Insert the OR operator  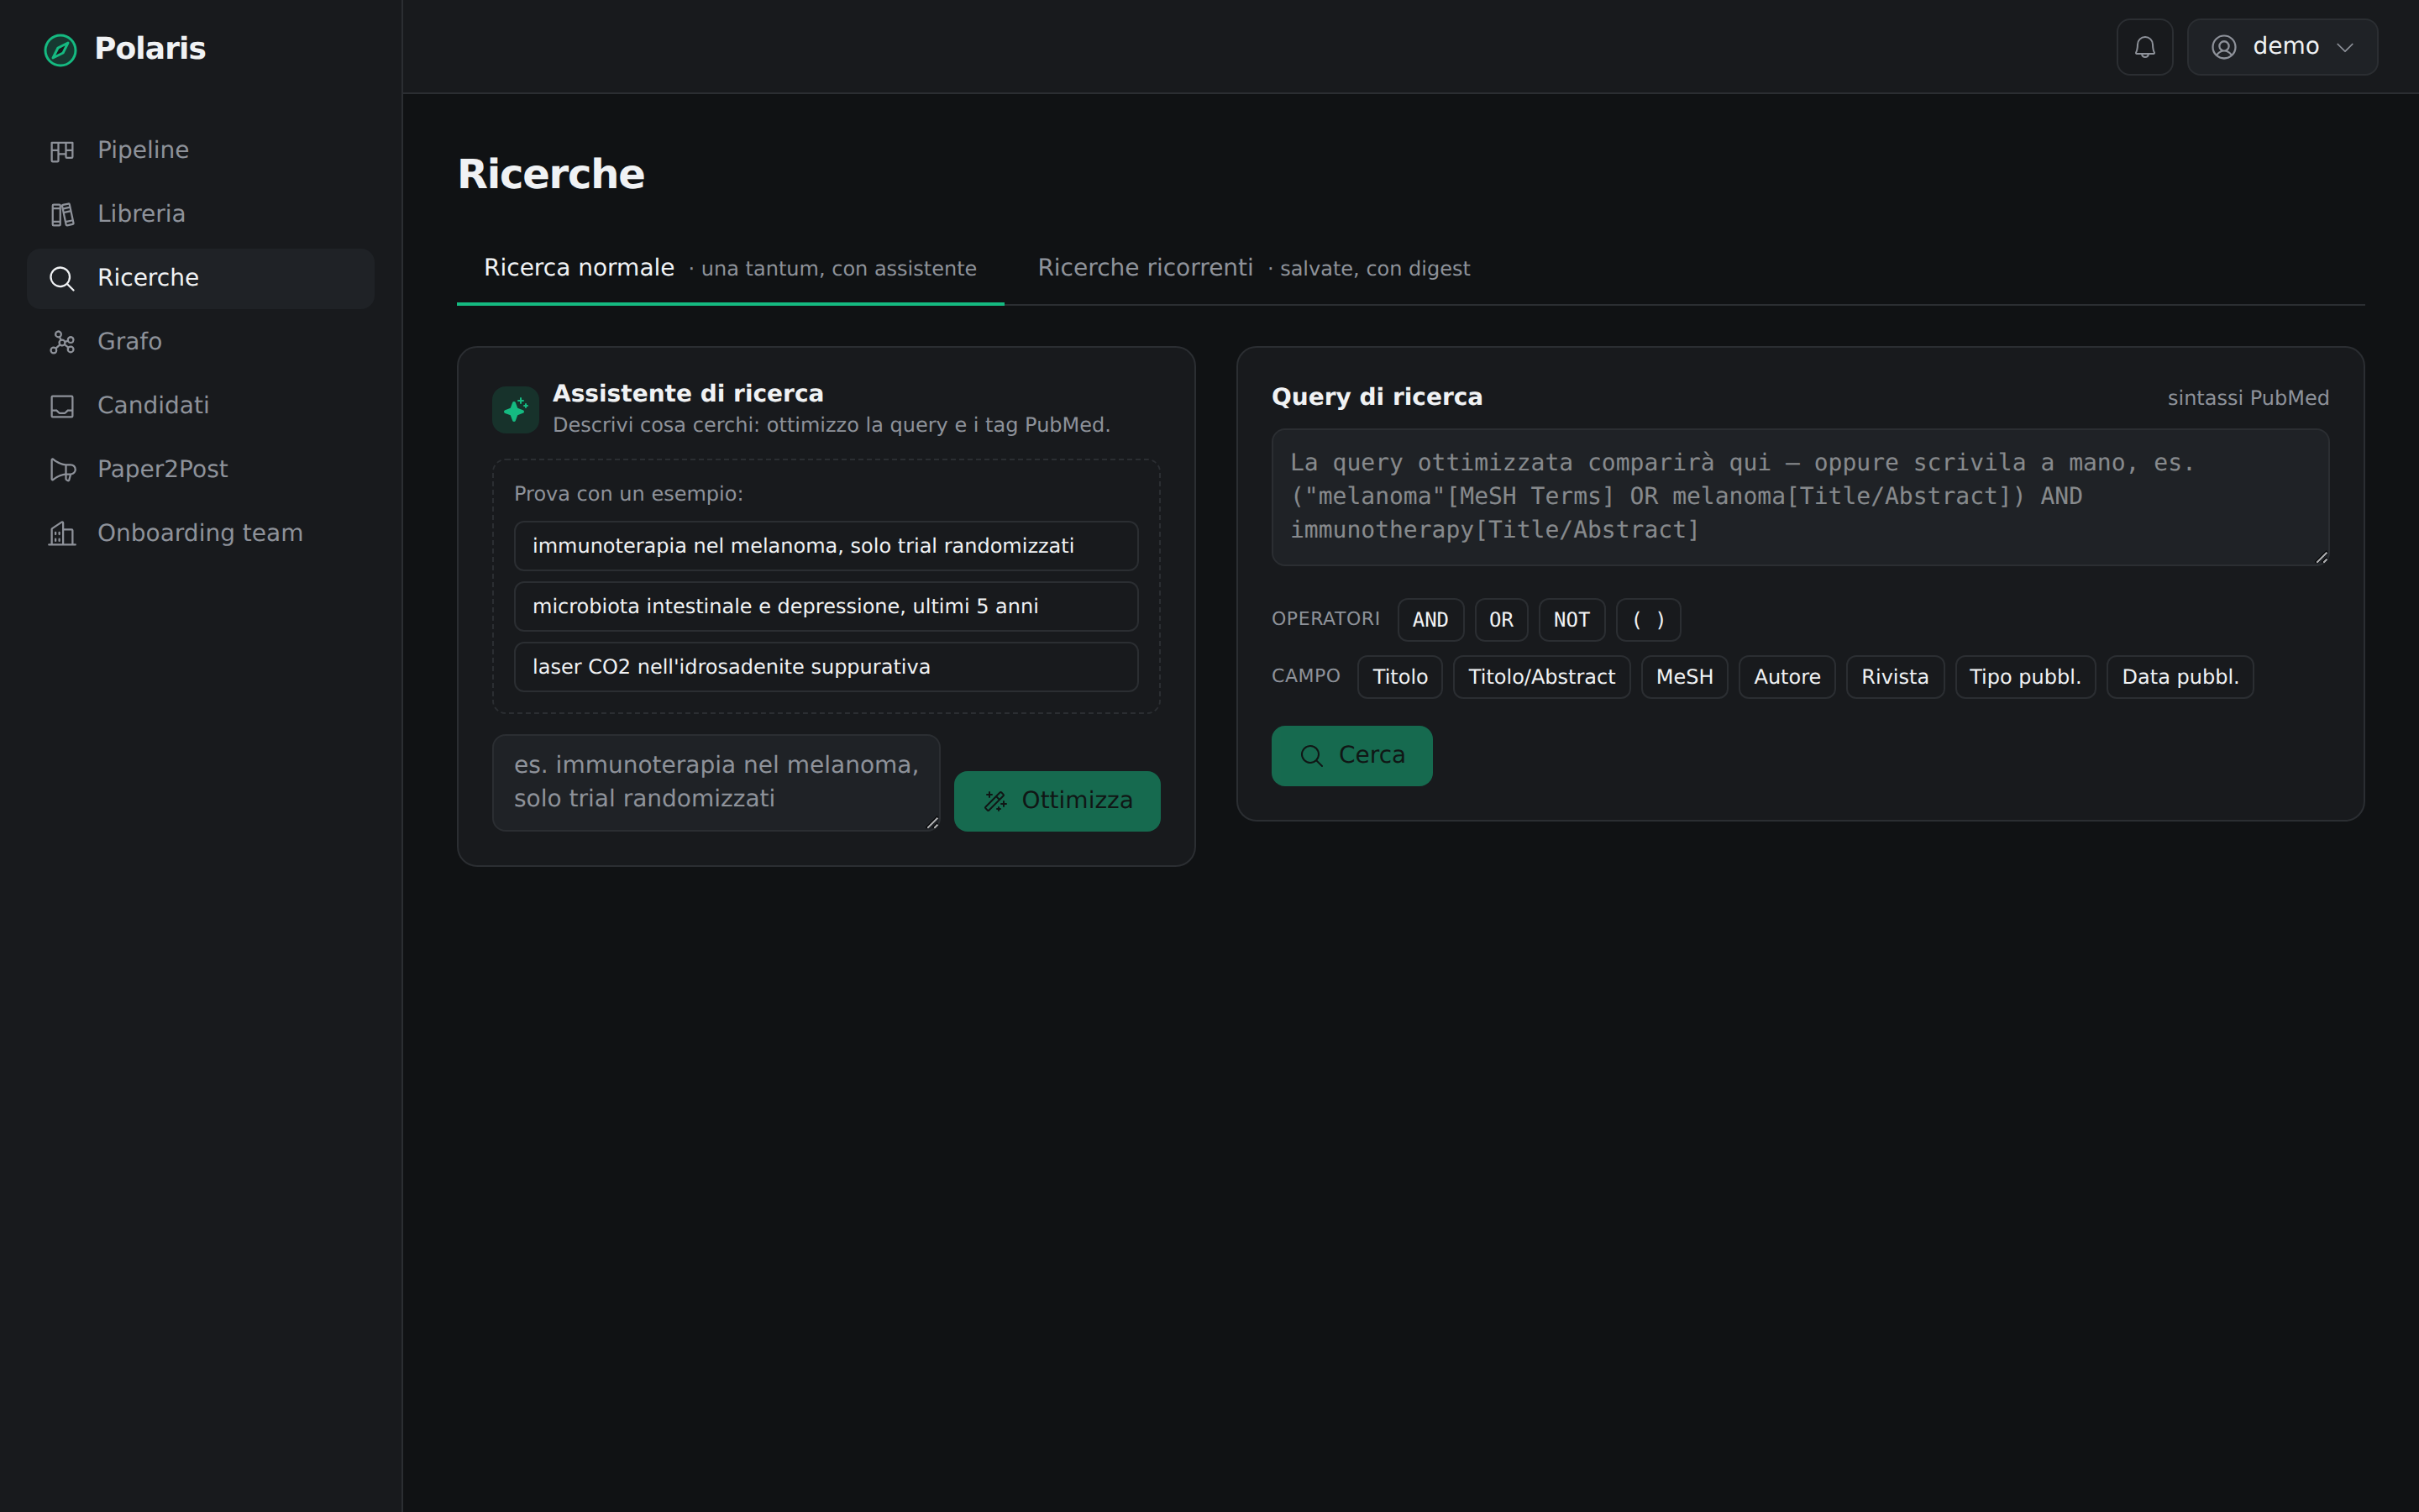click(1500, 620)
